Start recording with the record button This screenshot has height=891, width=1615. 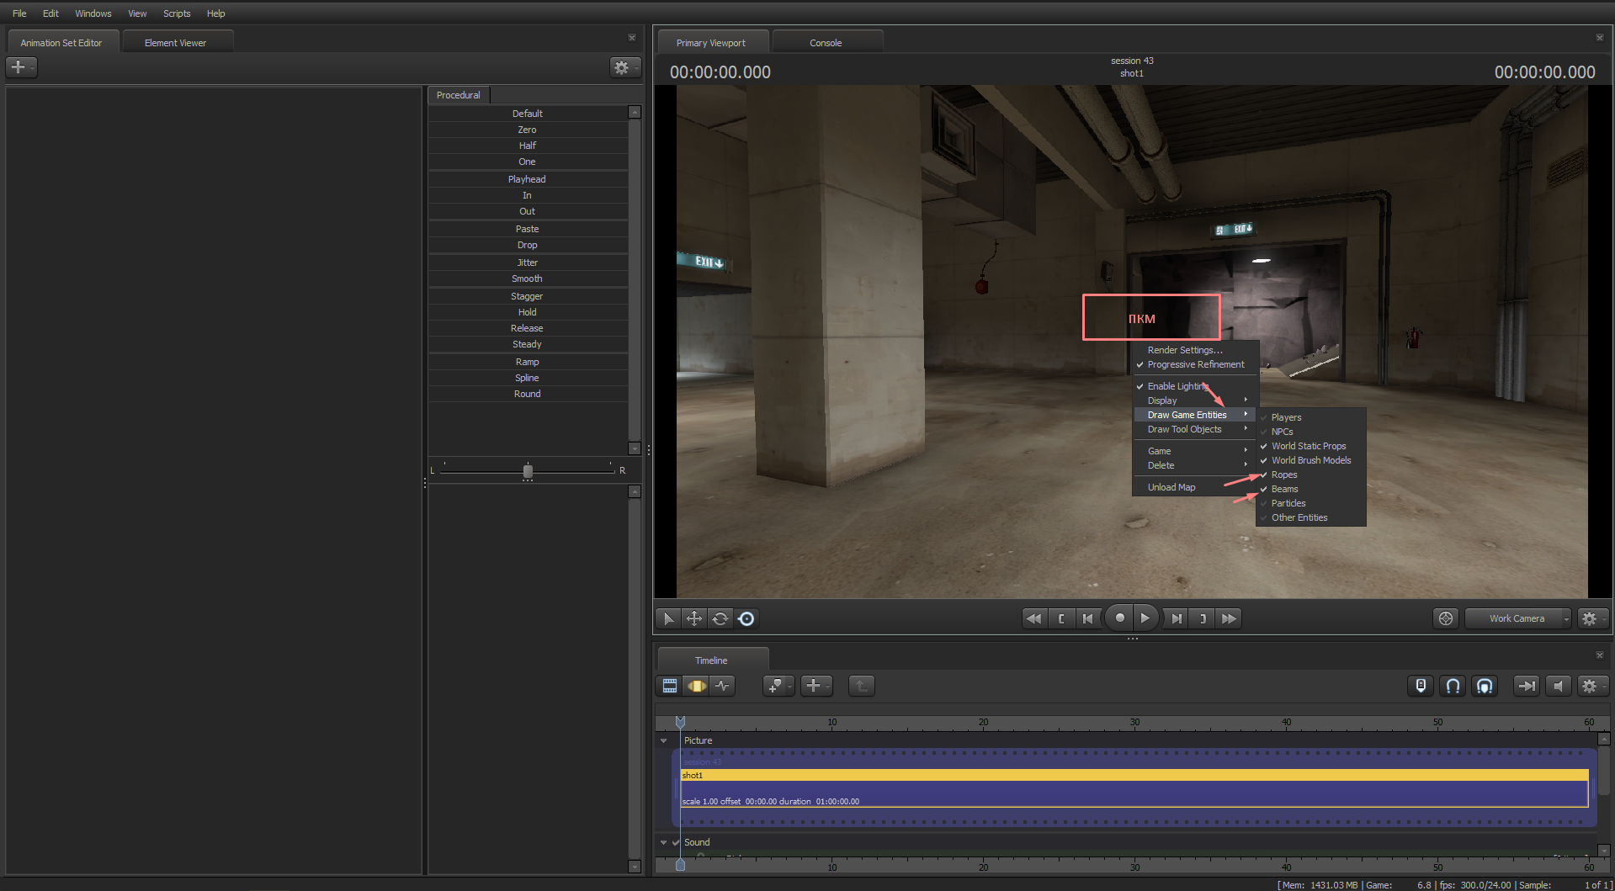click(1119, 618)
